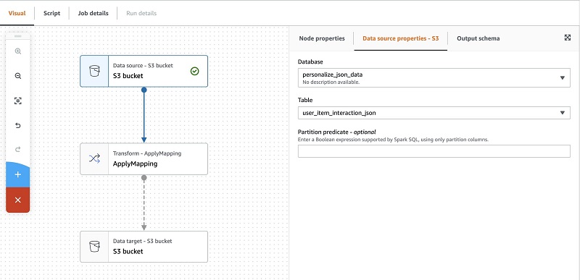
Task: Open the Database dropdown personalize_json_data
Action: tap(434, 77)
